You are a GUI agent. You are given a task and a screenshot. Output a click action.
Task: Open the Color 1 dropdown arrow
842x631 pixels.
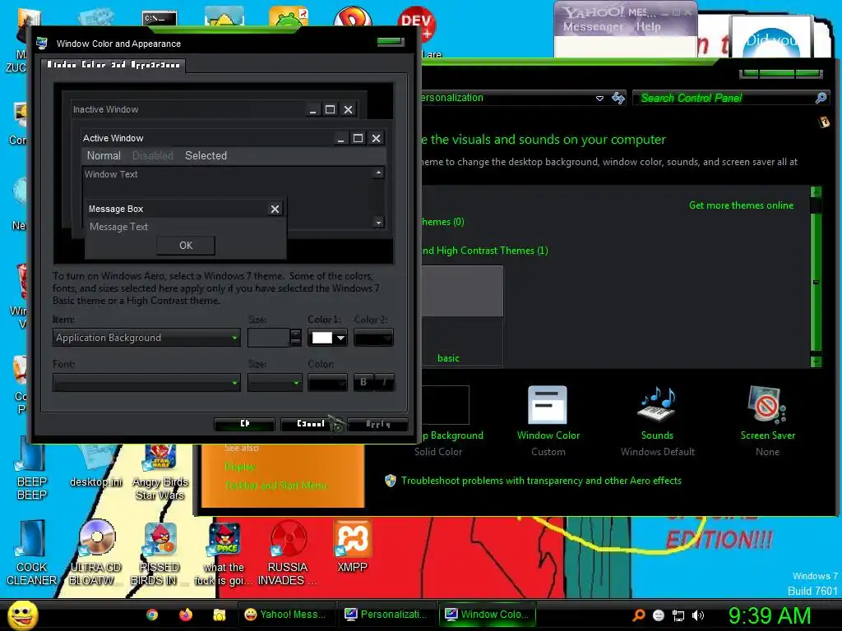[340, 338]
